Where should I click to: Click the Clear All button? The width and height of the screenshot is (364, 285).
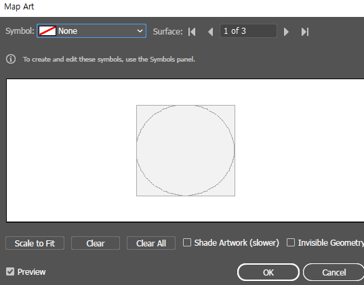tap(151, 243)
